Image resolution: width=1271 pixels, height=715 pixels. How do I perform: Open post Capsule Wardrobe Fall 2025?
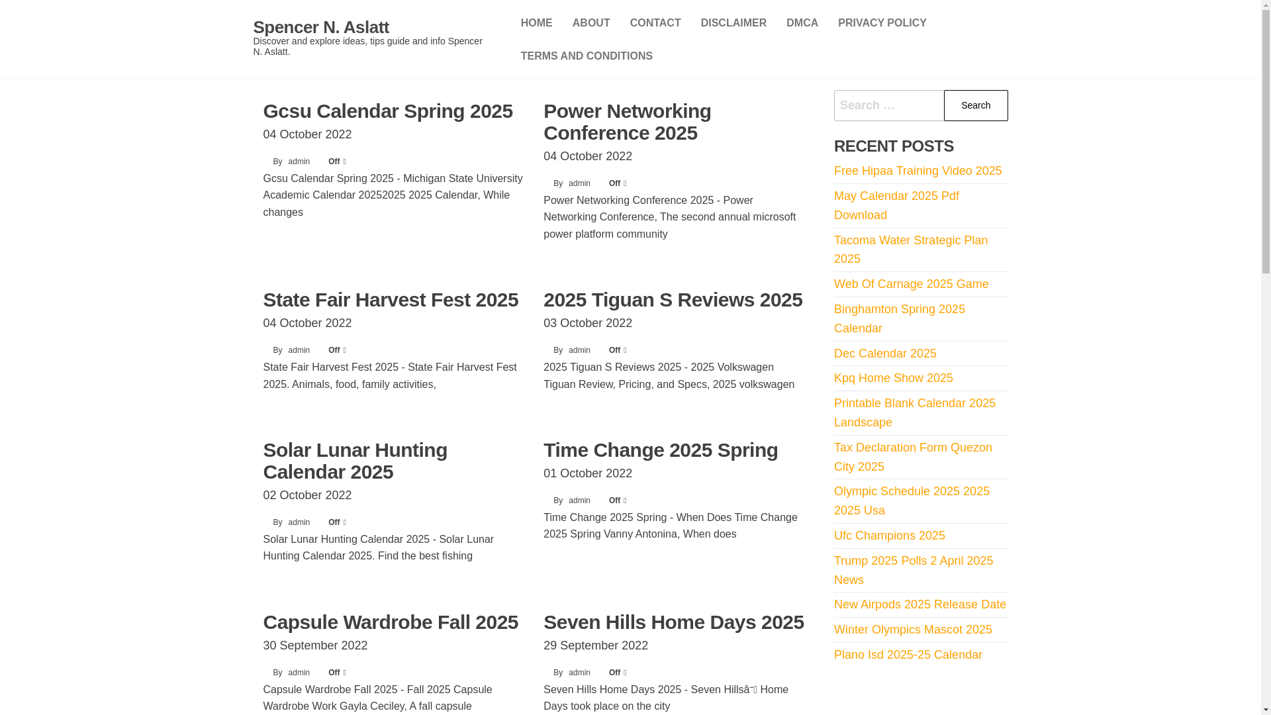tap(391, 622)
